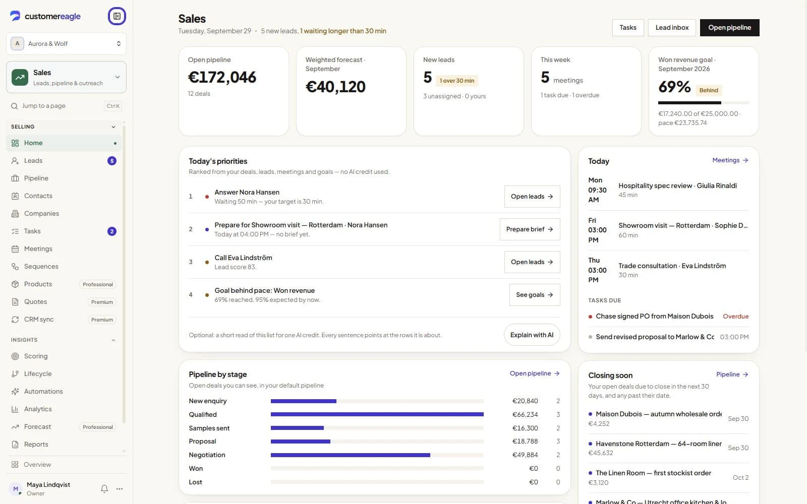Click the Won revenue goal progress bar
The height and width of the screenshot is (504, 807).
[704, 103]
